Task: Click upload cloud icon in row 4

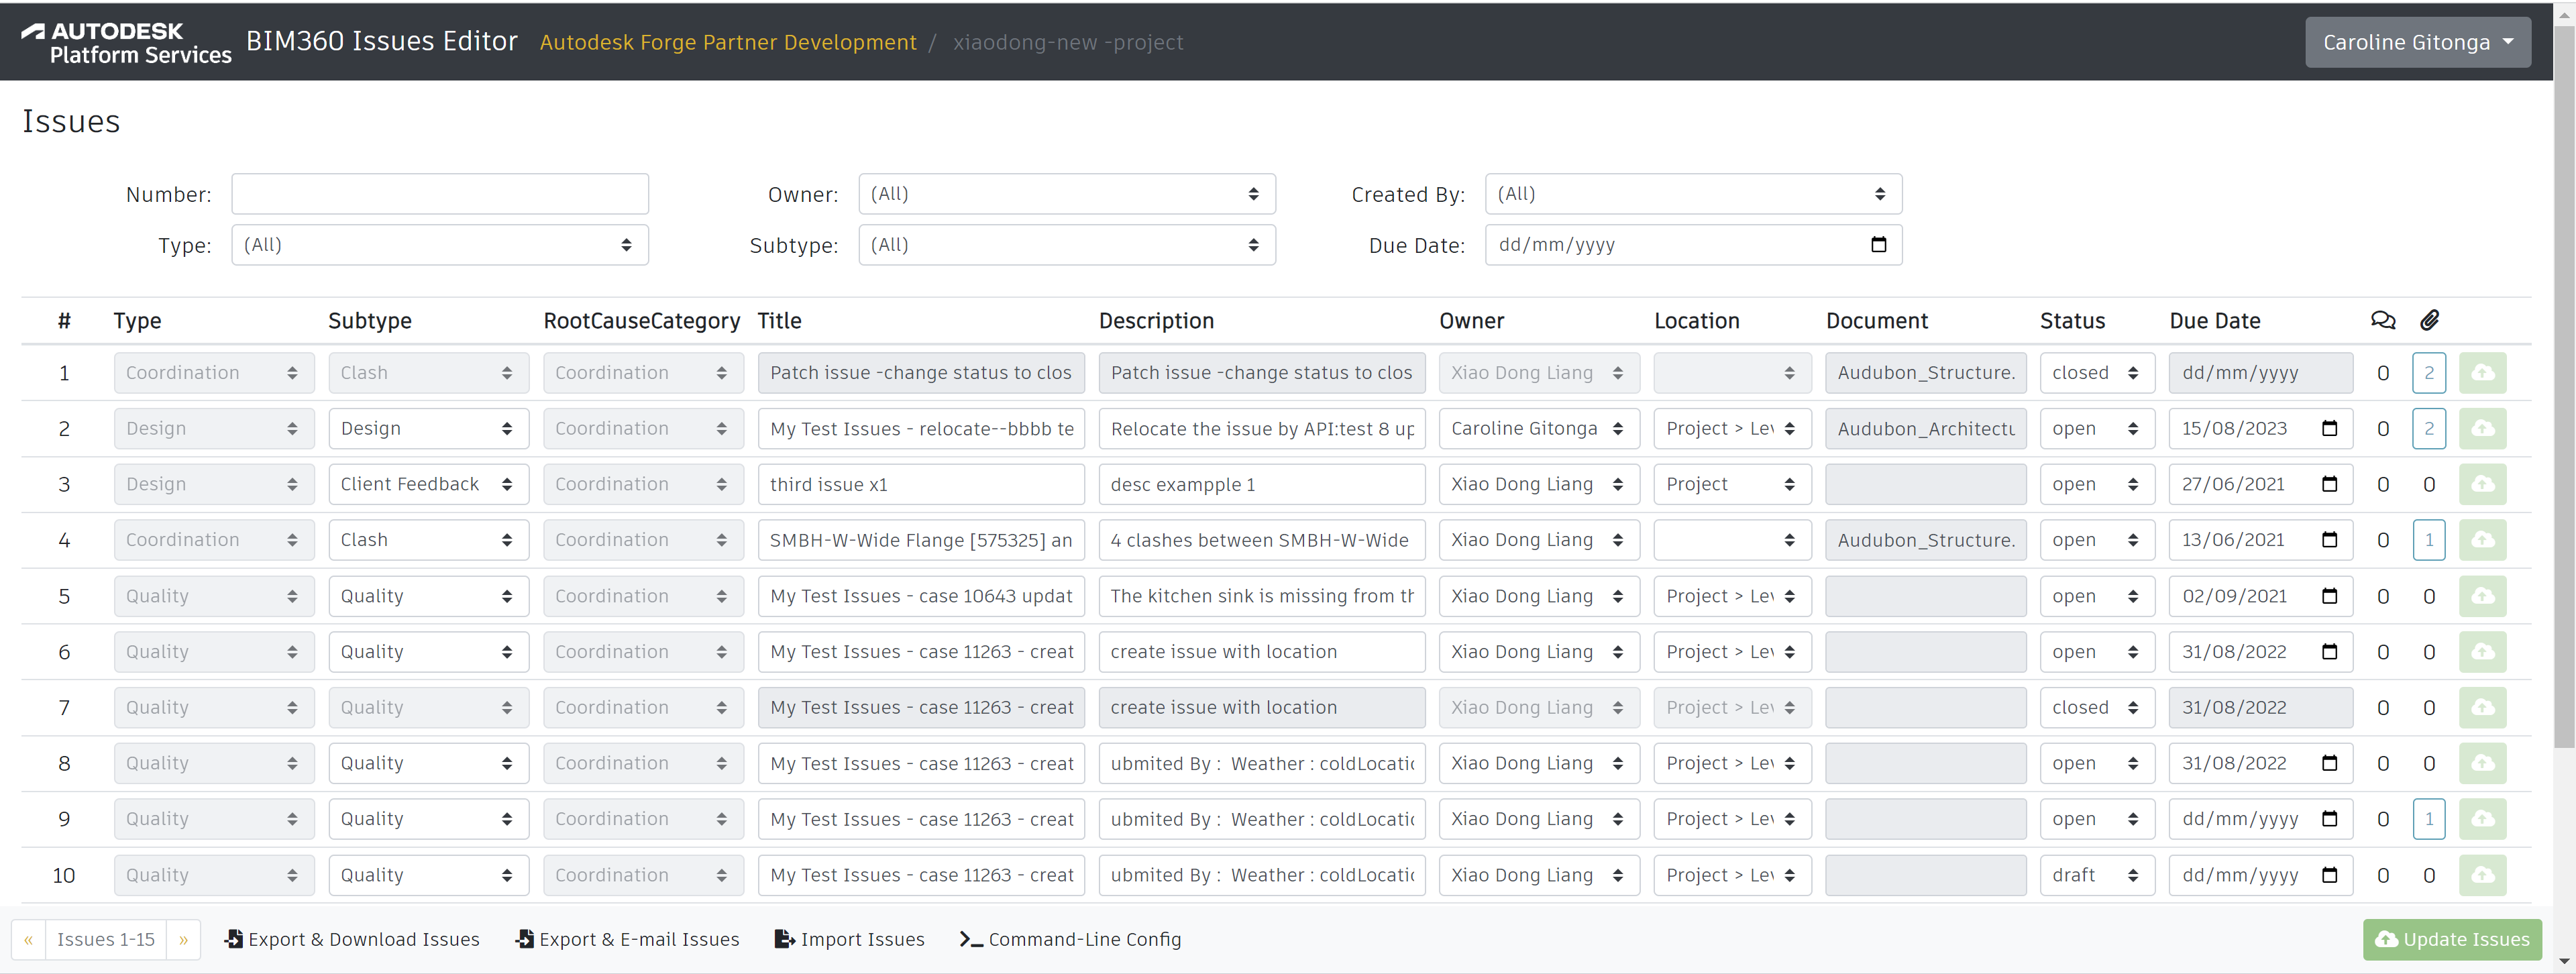Action: pos(2482,540)
